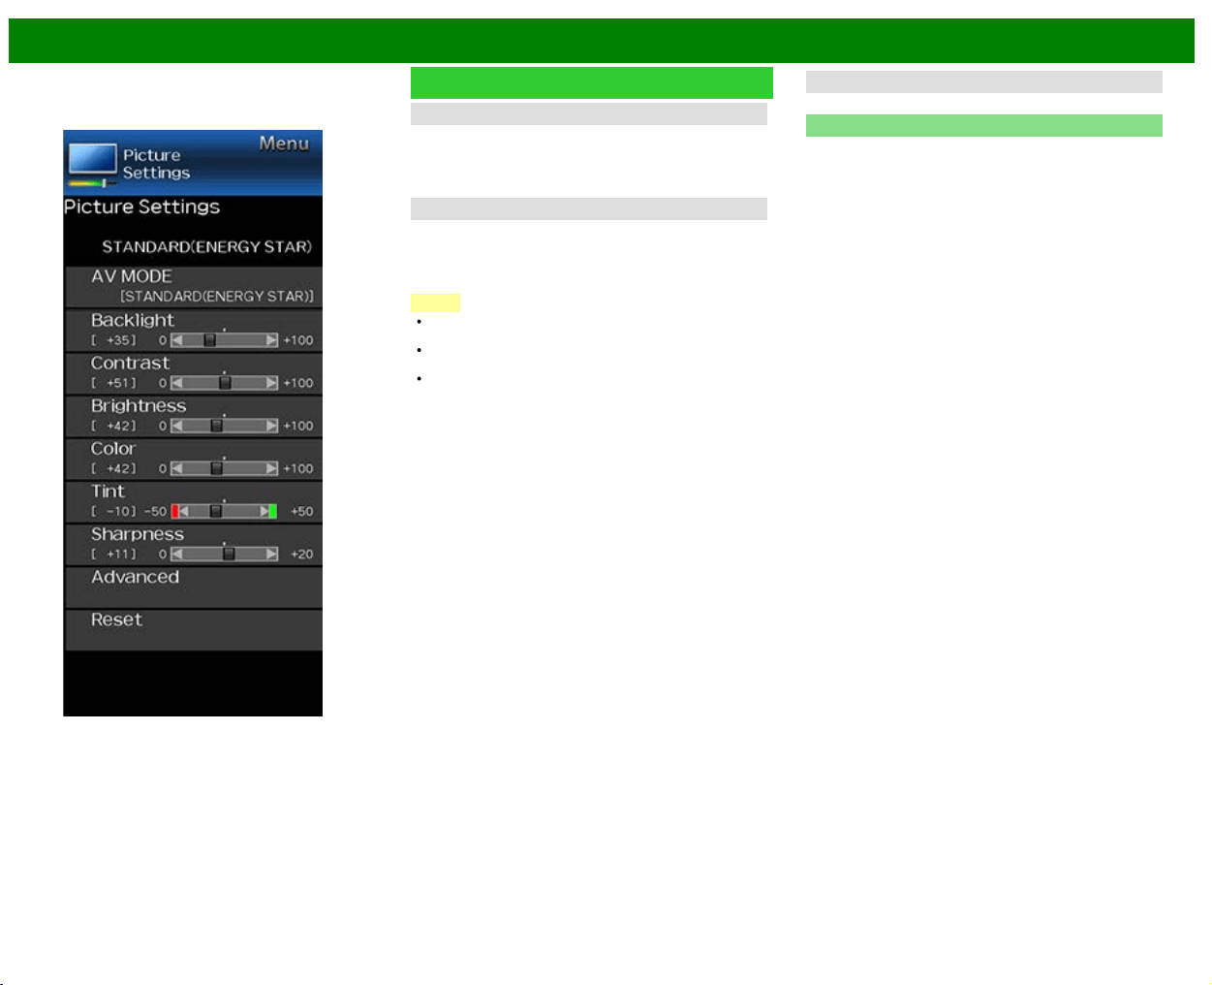Decrease Brightness with left arrow
This screenshot has height=985, width=1212.
(x=176, y=426)
